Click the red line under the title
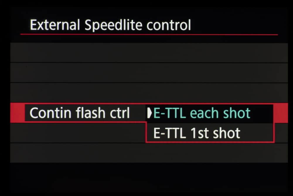 click(x=149, y=35)
